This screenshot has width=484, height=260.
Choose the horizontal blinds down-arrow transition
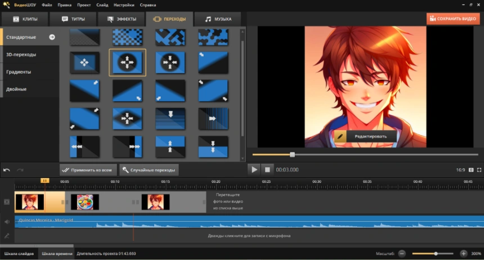(170, 119)
